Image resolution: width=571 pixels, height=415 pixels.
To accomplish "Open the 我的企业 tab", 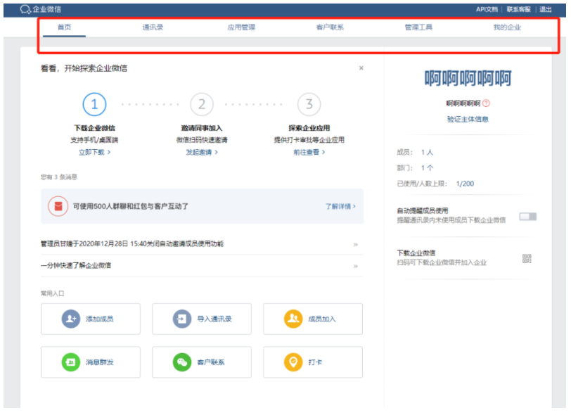I will point(507,27).
